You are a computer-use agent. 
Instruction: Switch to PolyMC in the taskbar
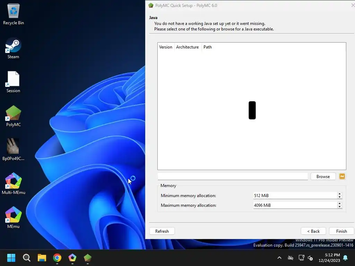pyautogui.click(x=88, y=258)
